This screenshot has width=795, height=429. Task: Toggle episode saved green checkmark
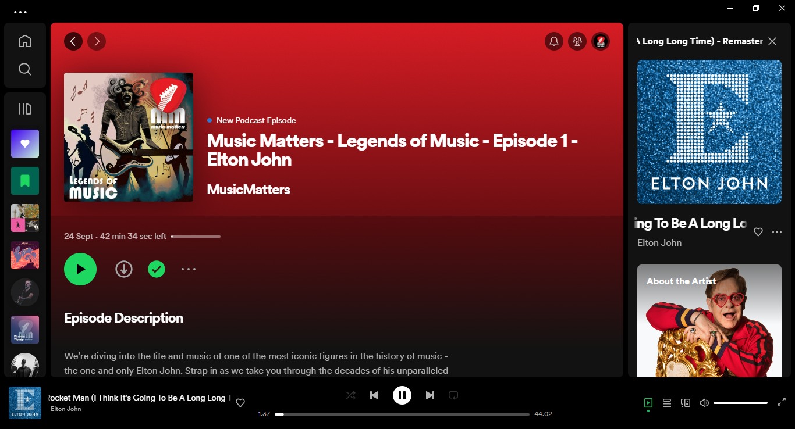pyautogui.click(x=157, y=269)
